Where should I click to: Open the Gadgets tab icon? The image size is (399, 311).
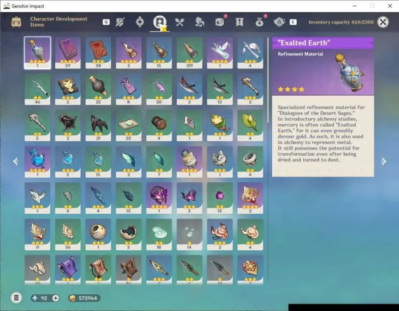220,22
